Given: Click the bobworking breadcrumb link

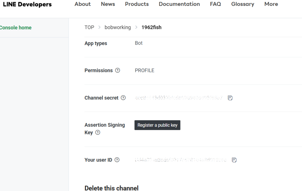Looking at the screenshot, I should [x=118, y=27].
